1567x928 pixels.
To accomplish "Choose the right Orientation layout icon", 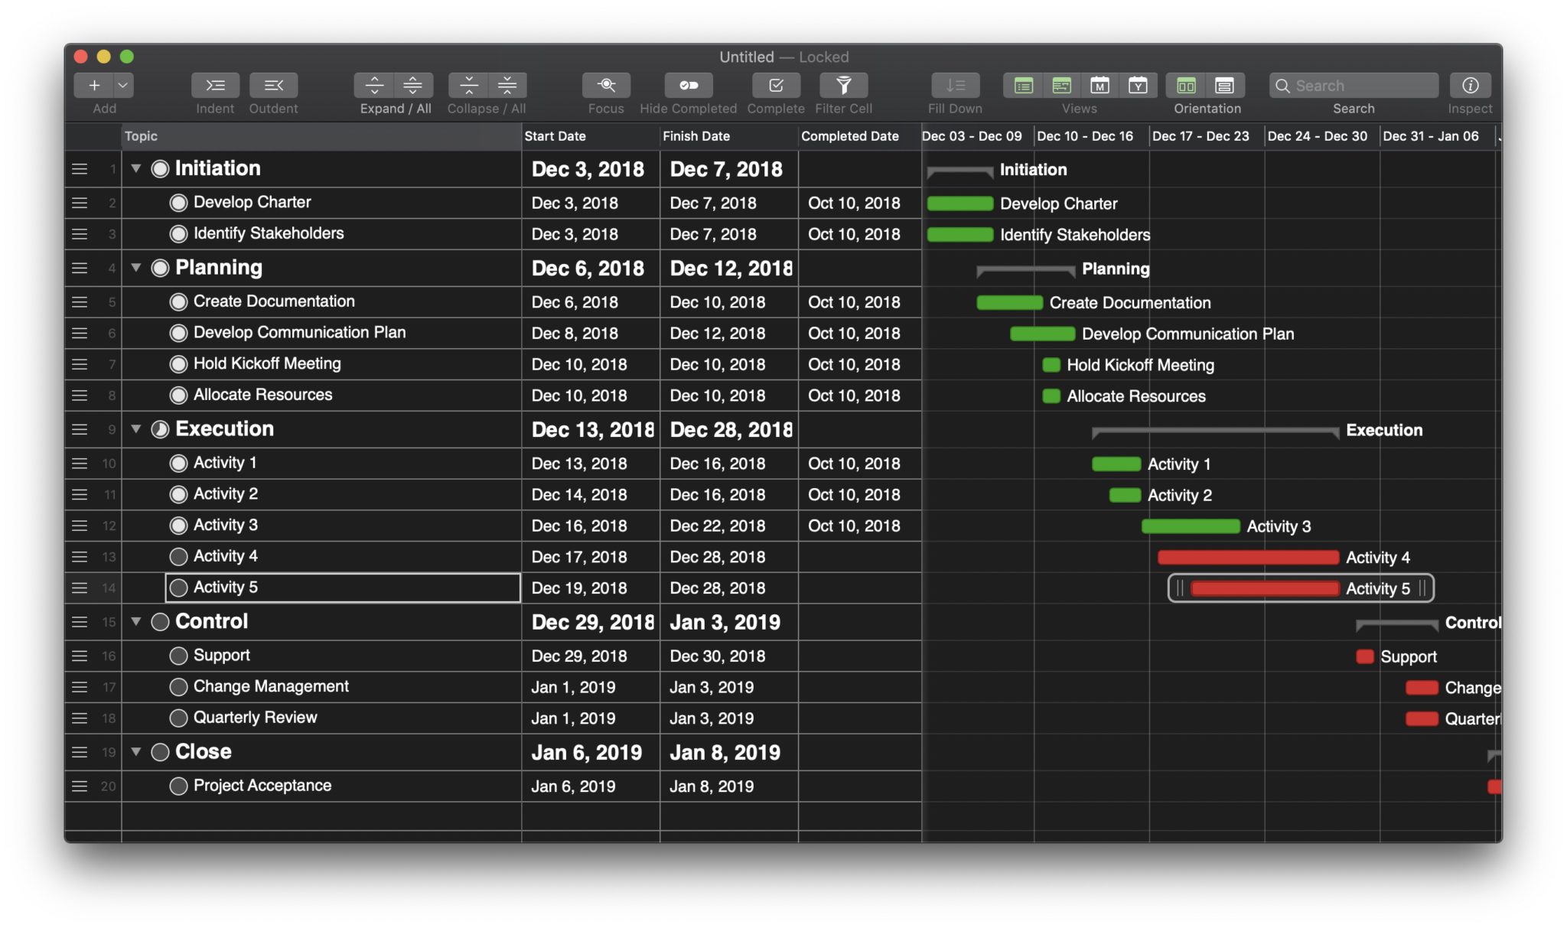I will tap(1225, 85).
